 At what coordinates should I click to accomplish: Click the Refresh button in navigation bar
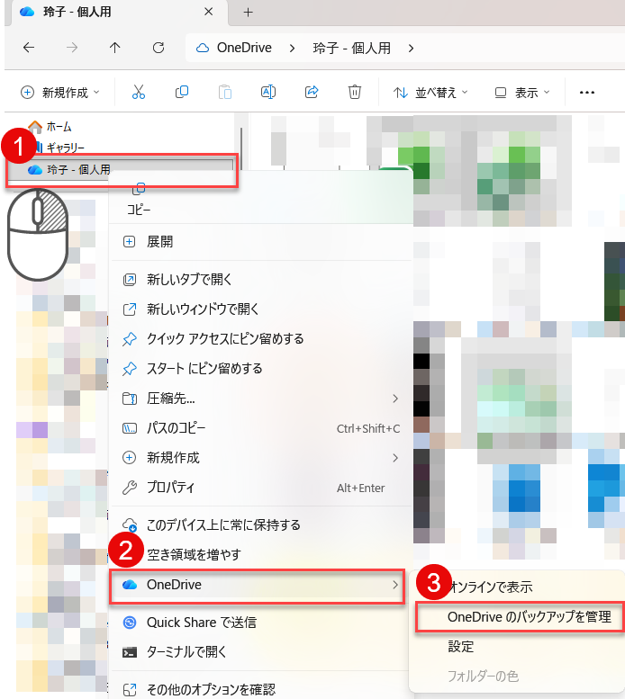[159, 48]
